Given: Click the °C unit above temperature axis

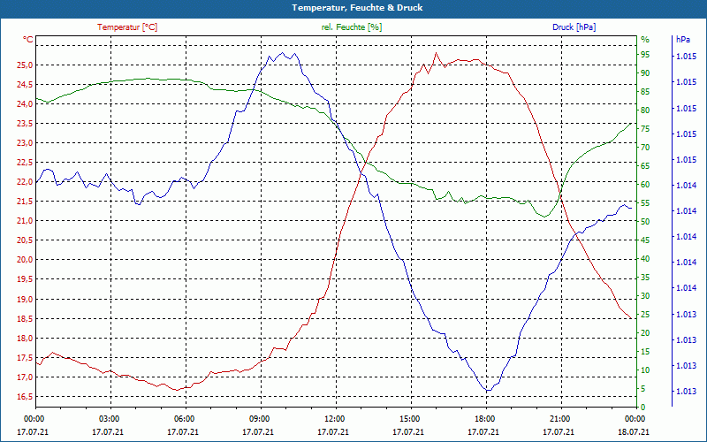Looking at the screenshot, I should (x=28, y=40).
